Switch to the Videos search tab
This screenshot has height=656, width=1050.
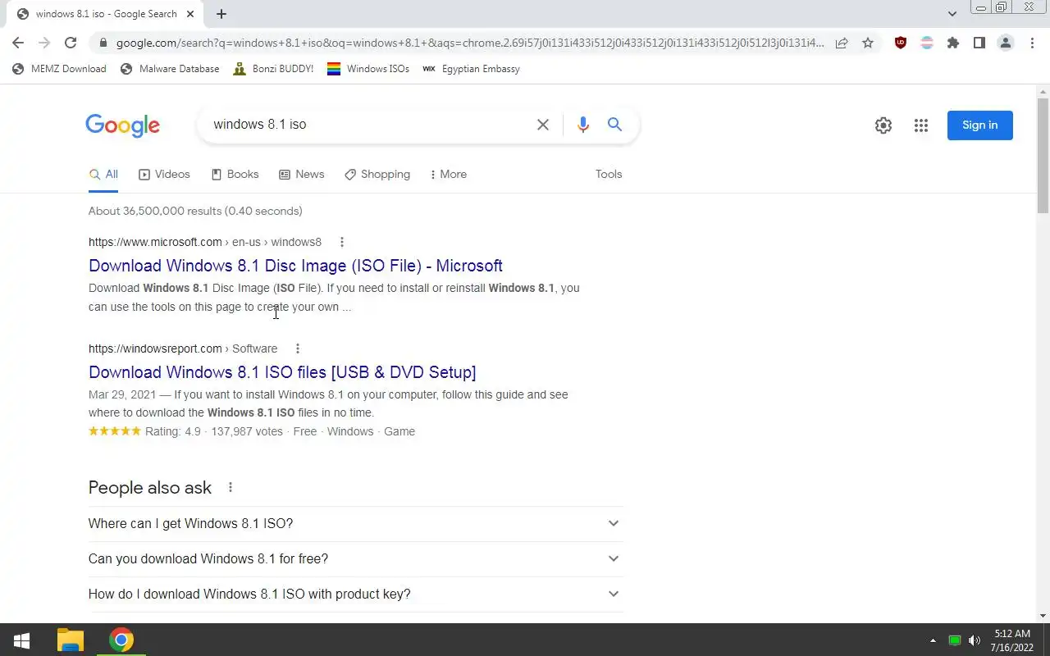tap(164, 175)
